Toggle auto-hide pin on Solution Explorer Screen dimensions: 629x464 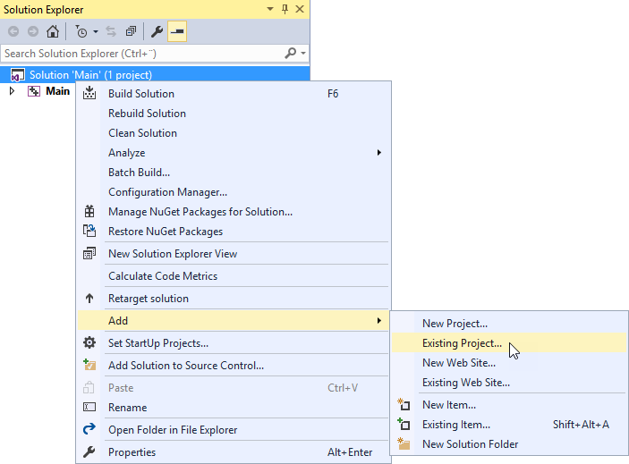(285, 9)
